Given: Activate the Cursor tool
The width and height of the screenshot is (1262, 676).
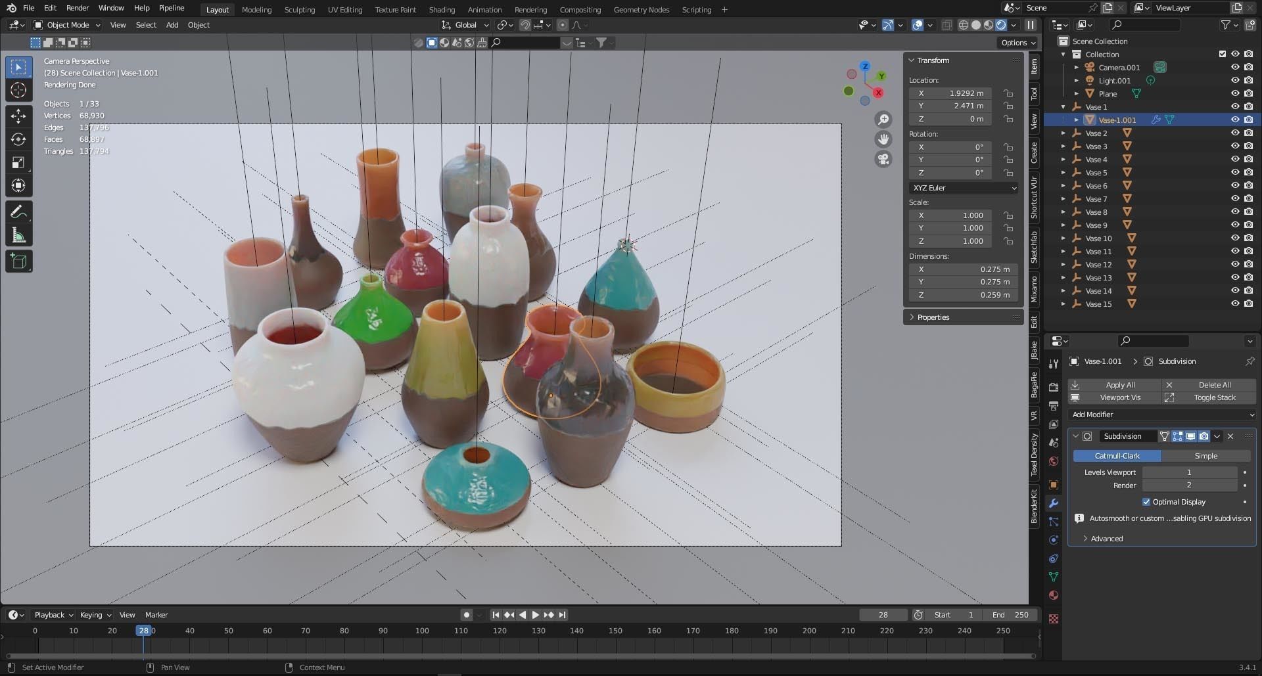Looking at the screenshot, I should [18, 90].
